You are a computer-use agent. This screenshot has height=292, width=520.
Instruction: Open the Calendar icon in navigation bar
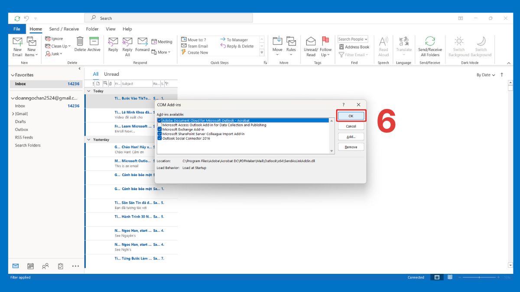click(30, 266)
